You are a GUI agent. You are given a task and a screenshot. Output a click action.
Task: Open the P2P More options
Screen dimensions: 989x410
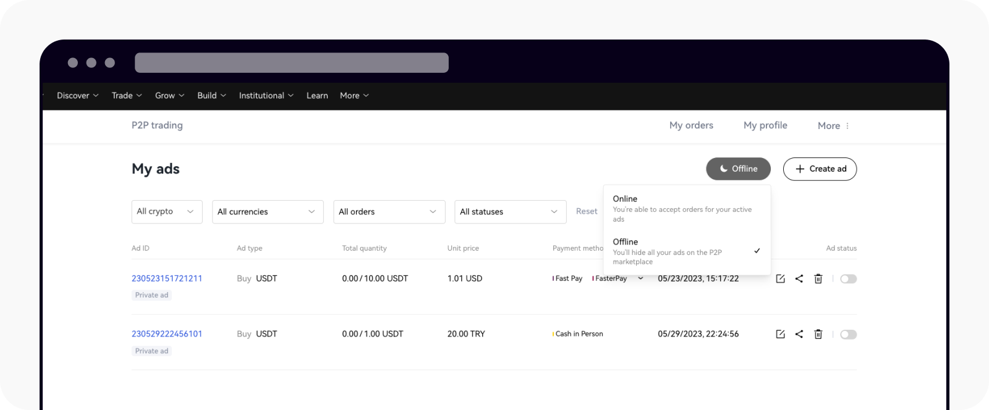833,126
